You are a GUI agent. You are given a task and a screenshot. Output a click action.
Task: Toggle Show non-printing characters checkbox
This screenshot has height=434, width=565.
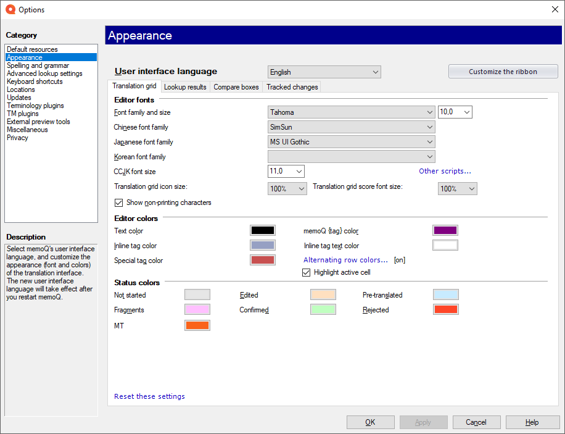point(118,202)
